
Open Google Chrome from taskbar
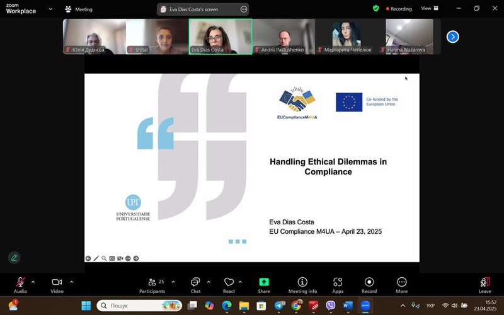296,306
